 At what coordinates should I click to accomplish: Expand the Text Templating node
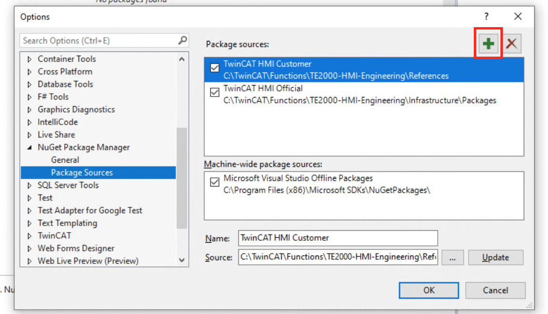point(29,223)
